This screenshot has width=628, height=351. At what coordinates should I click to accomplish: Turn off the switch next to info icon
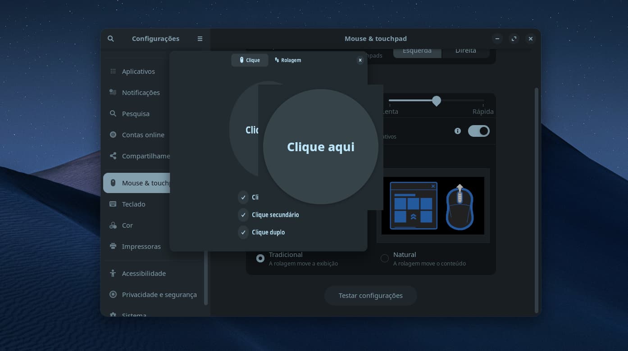478,131
